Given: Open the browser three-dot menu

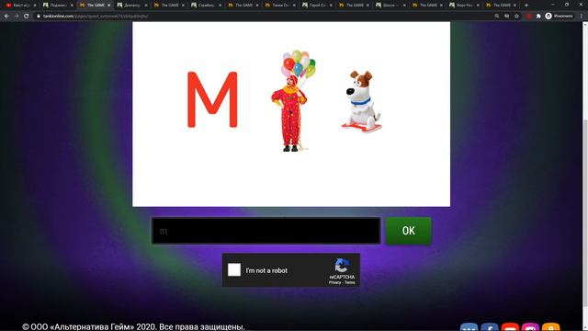Looking at the screenshot, I should [582, 17].
